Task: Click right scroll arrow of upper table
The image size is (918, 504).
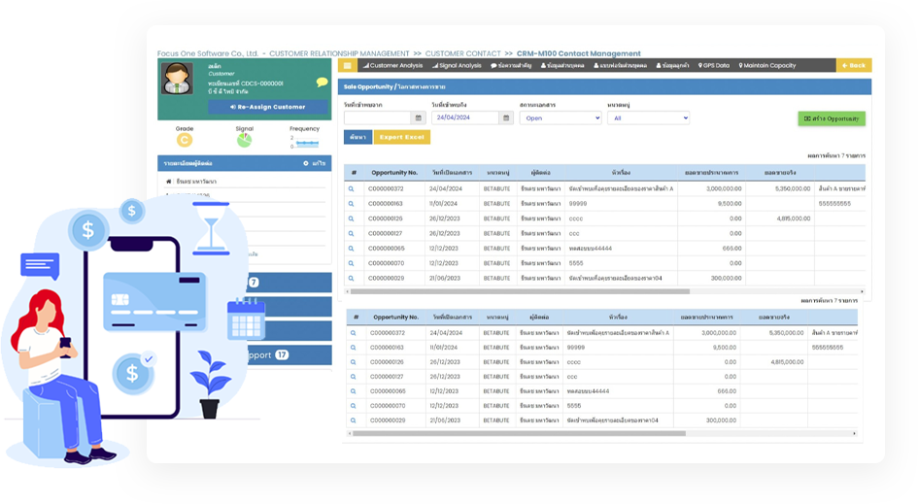Action: coord(862,291)
